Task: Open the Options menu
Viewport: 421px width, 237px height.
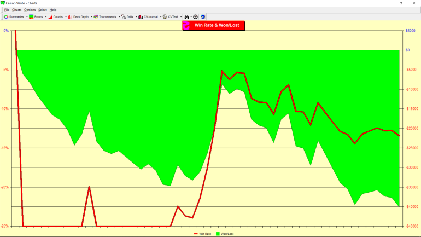Action: coord(30,10)
